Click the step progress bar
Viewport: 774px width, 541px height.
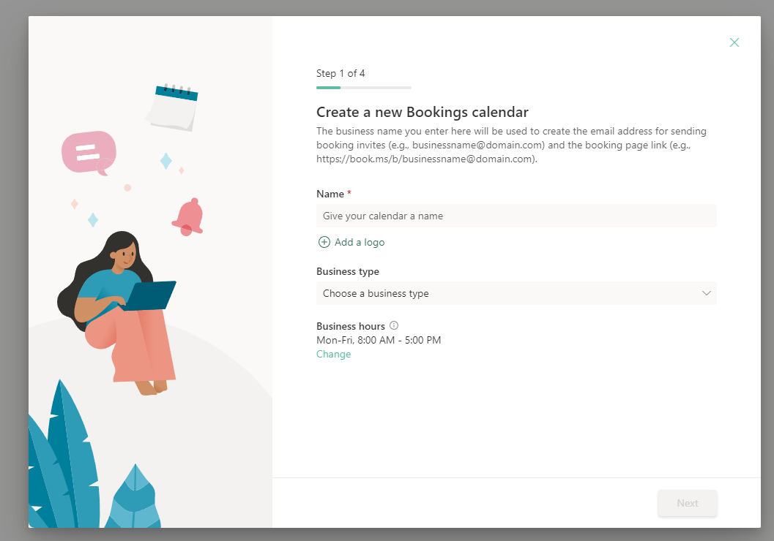(364, 88)
